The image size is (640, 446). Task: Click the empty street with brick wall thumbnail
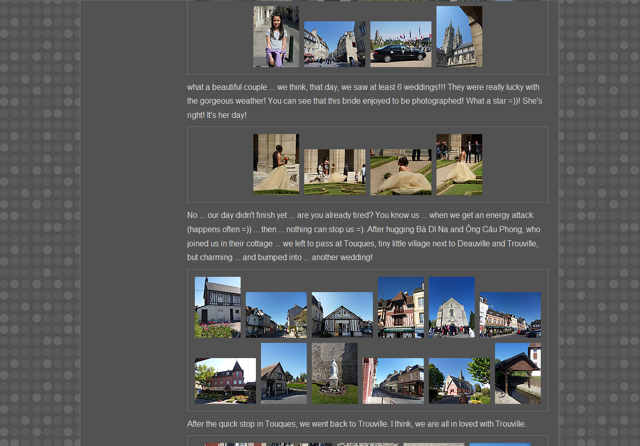(x=393, y=381)
